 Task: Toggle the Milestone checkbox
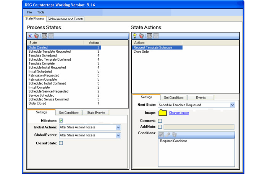click(x=61, y=121)
